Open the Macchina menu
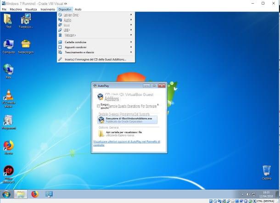280x203 pixels. 16,9
